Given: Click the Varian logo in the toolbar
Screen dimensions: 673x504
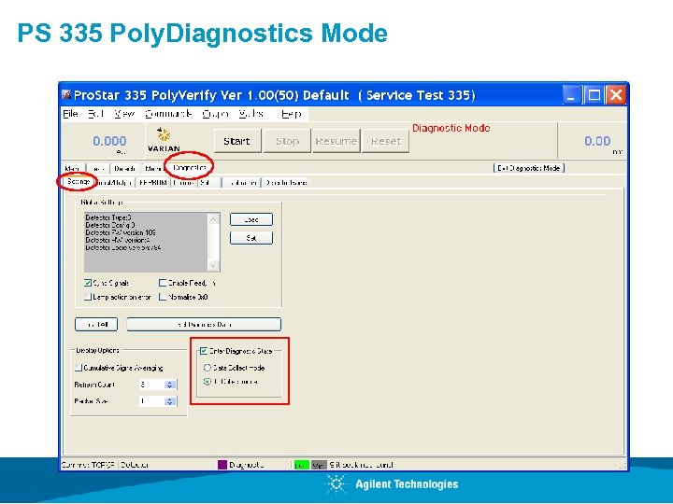Looking at the screenshot, I should 164,140.
